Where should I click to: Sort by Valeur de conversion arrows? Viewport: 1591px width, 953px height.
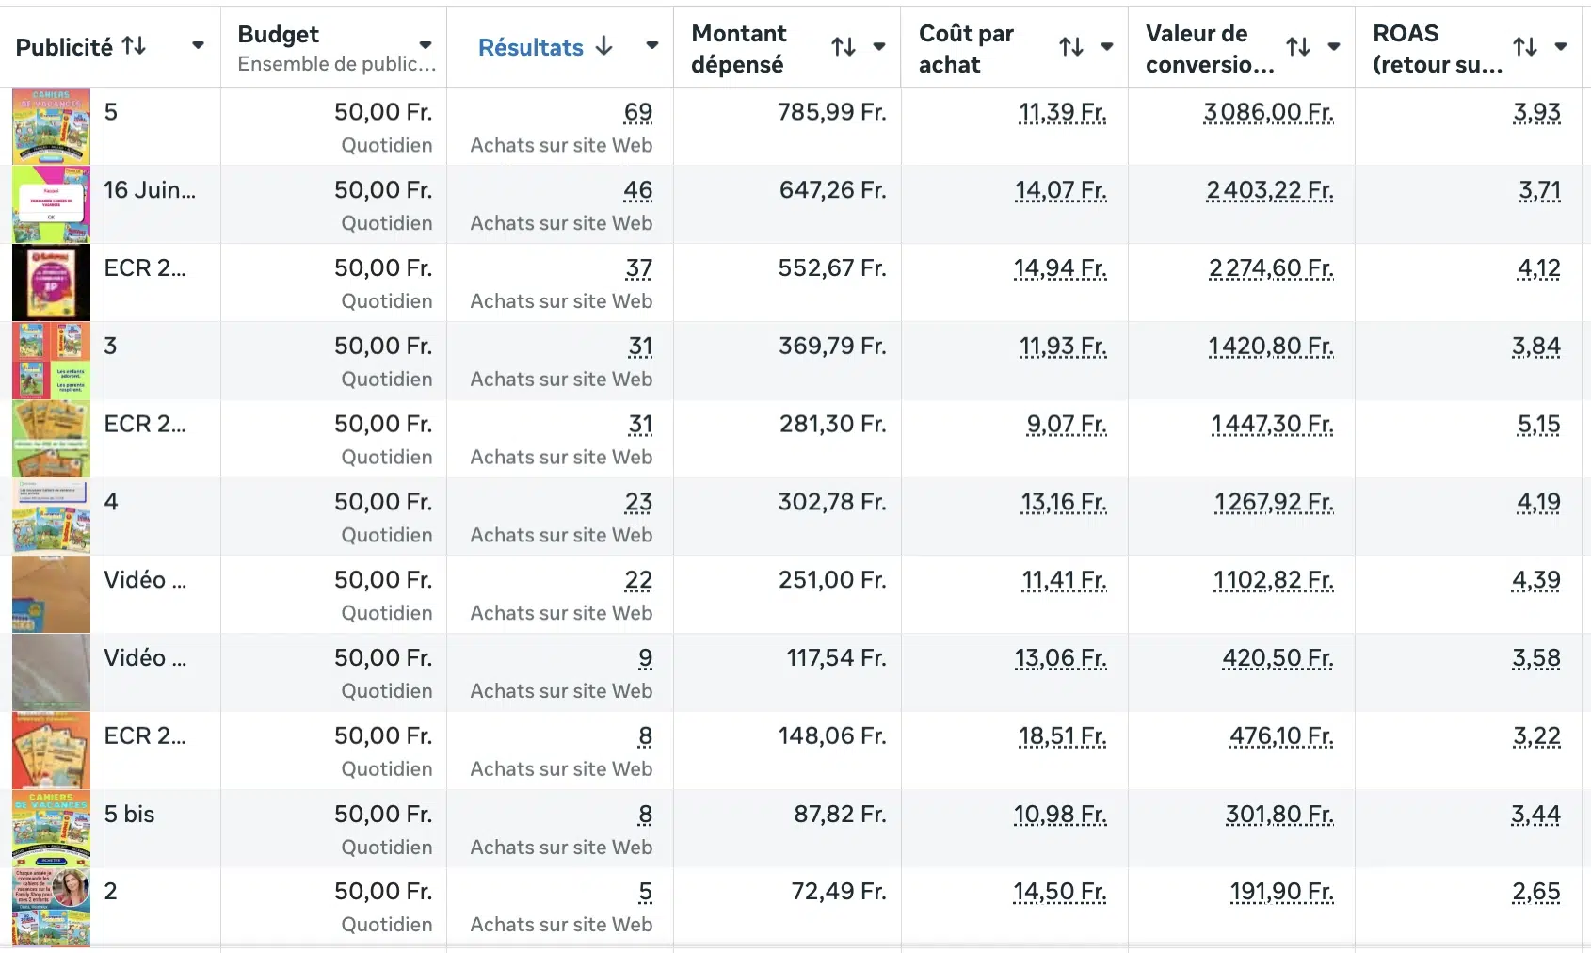[1298, 46]
